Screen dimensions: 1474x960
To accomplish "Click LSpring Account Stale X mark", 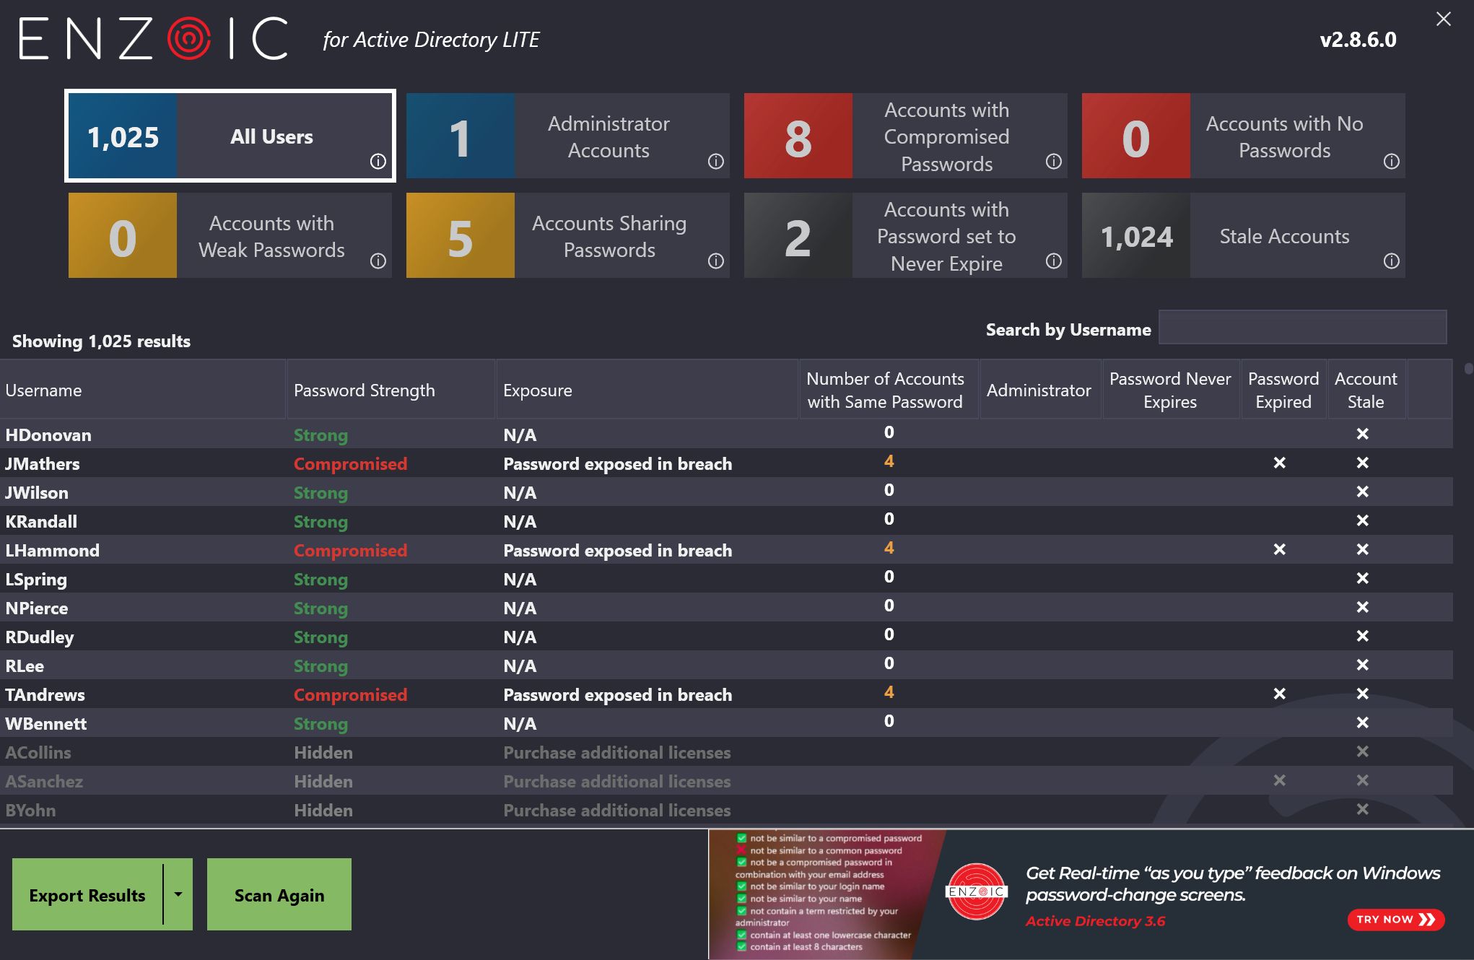I will click(1363, 578).
